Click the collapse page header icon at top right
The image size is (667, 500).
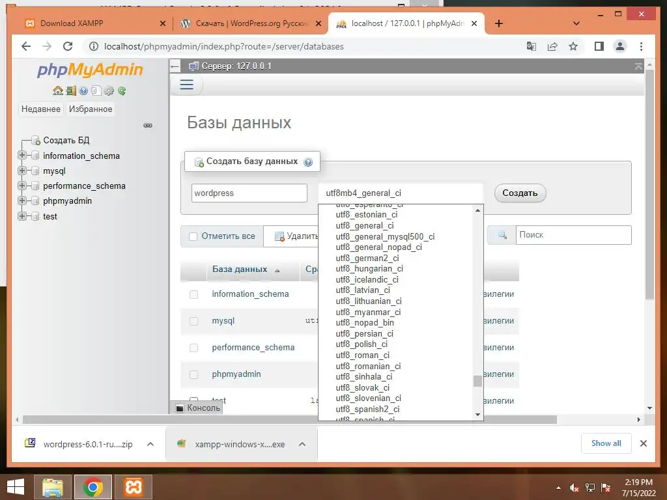tap(638, 66)
